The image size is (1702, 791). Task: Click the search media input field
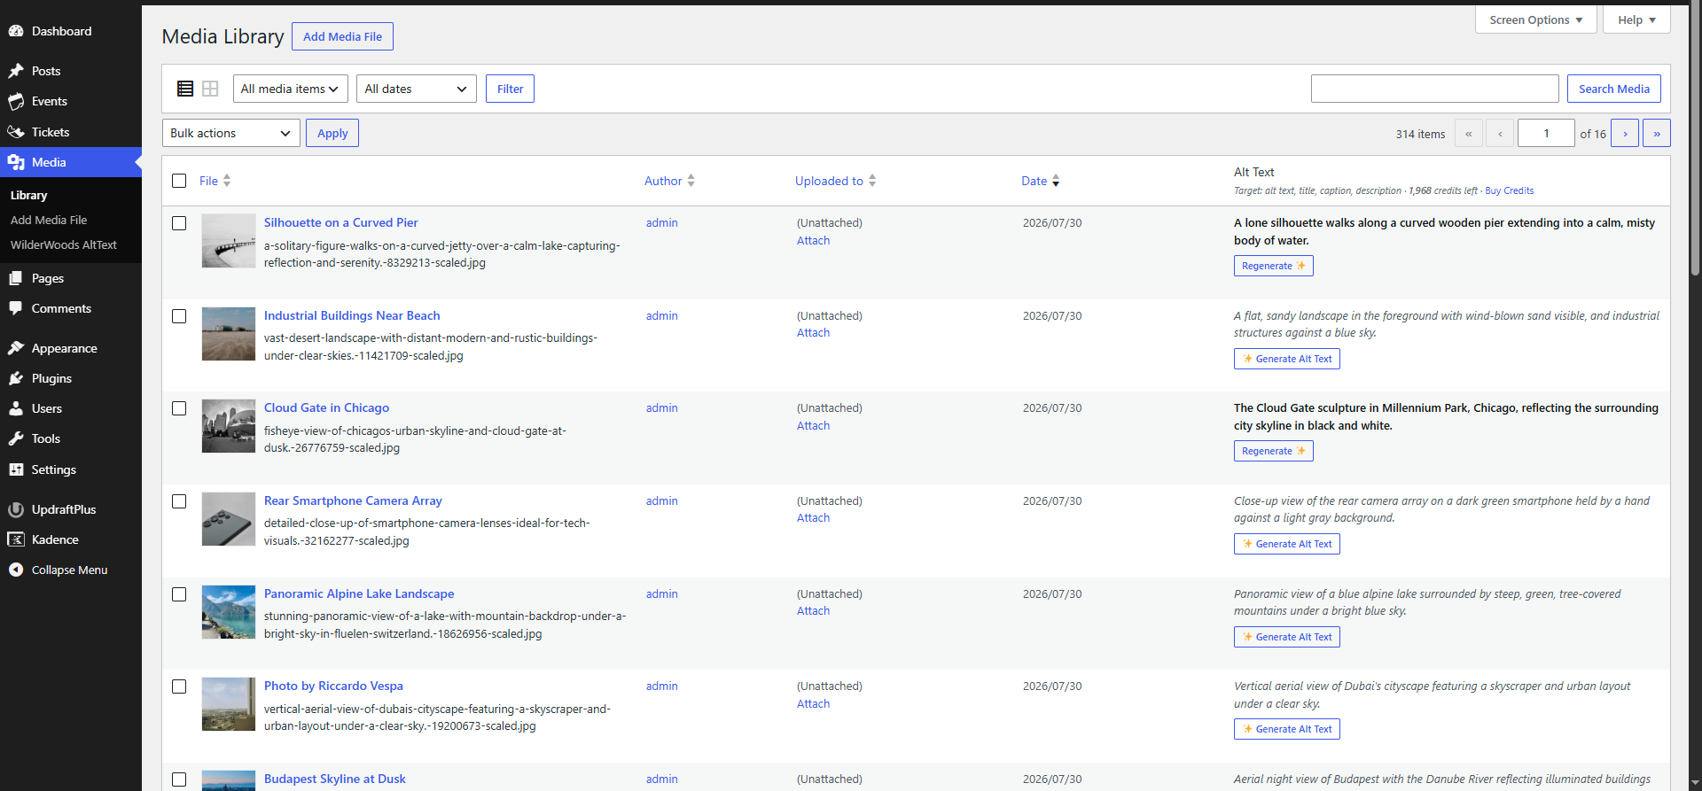pos(1434,89)
